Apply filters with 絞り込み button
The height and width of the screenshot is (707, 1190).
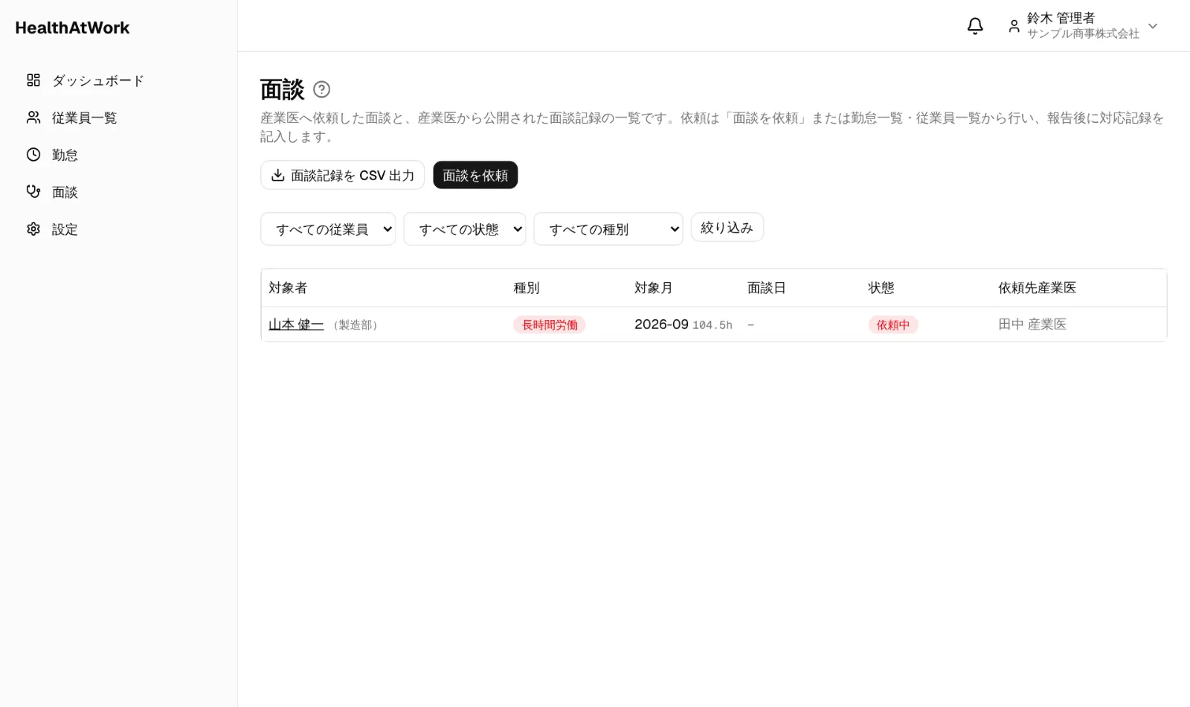727,228
